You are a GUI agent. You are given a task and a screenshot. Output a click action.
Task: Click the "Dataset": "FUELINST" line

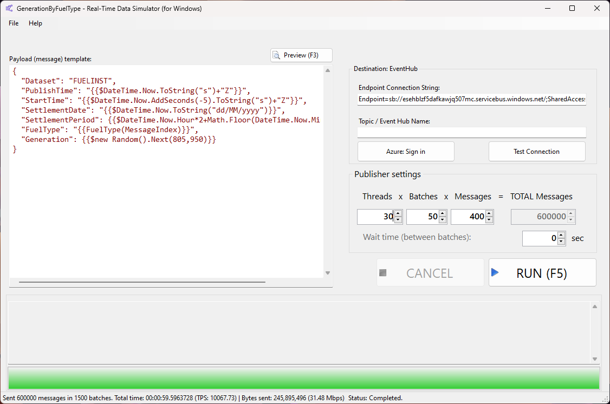pos(68,81)
